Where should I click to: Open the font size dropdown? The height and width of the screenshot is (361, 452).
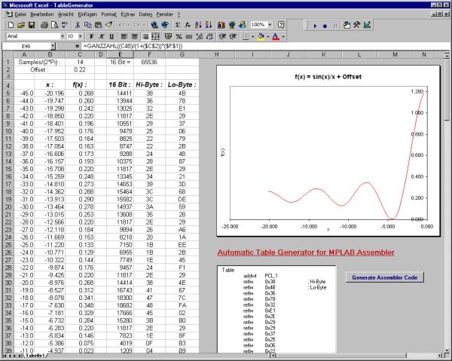click(x=81, y=35)
